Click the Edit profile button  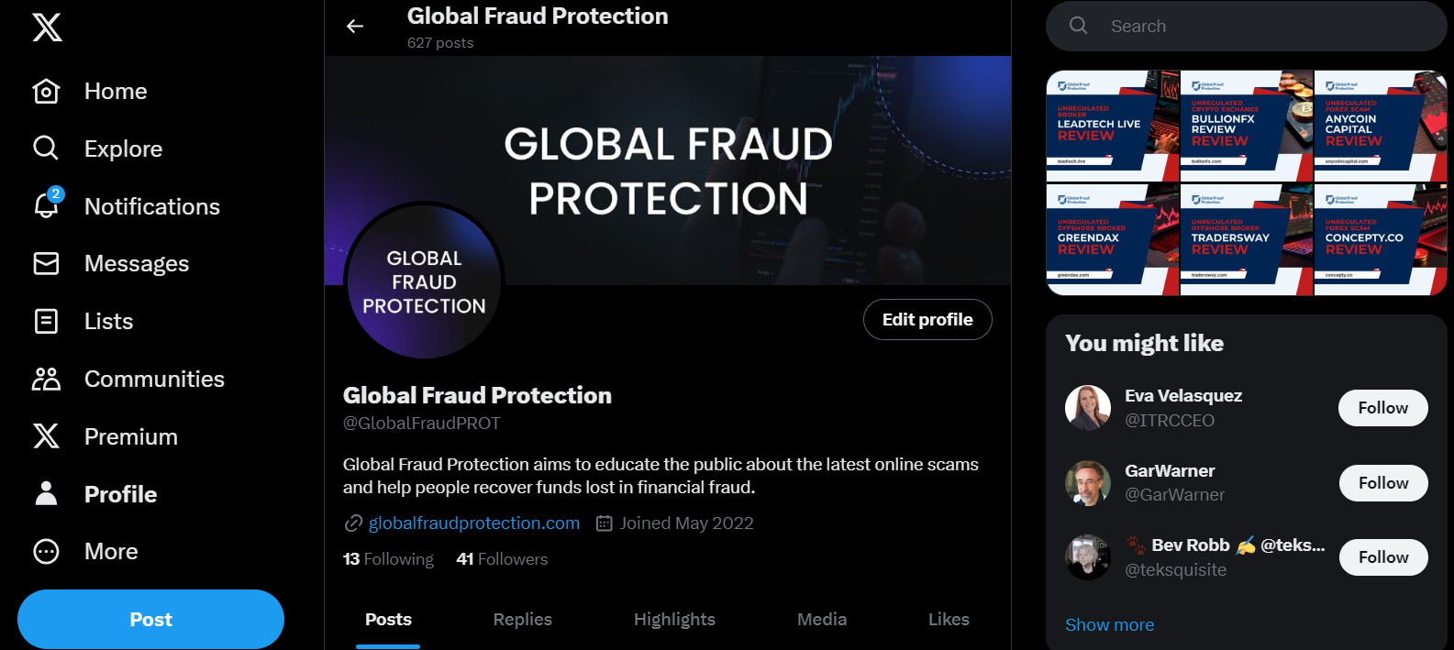927,320
